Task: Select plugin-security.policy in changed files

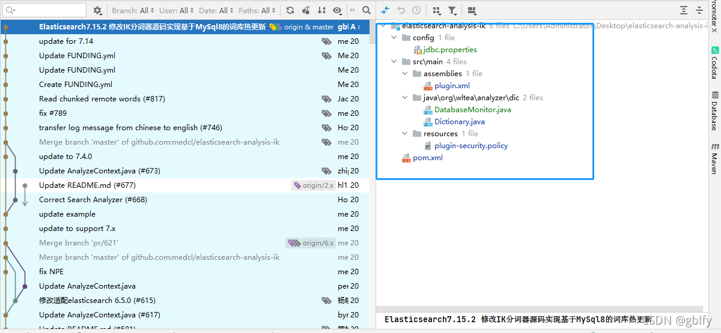Action: [471, 146]
